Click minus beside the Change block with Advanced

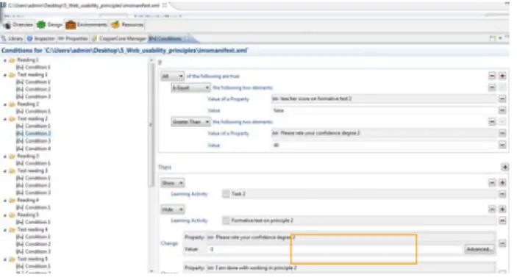[x=502, y=243]
